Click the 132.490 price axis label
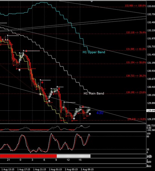Image resolution: width=155 pixels, height=171 pixels. [x=151, y=22]
